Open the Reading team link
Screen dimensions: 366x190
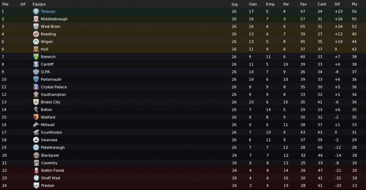coord(48,34)
